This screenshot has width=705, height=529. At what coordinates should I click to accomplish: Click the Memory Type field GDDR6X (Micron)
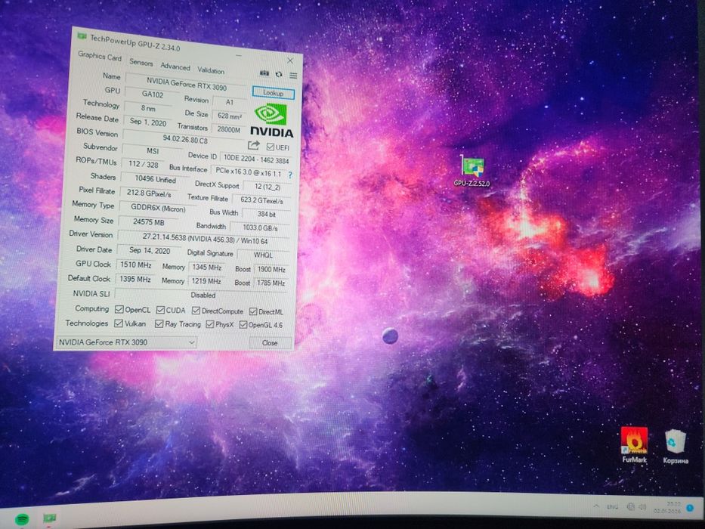click(158, 209)
